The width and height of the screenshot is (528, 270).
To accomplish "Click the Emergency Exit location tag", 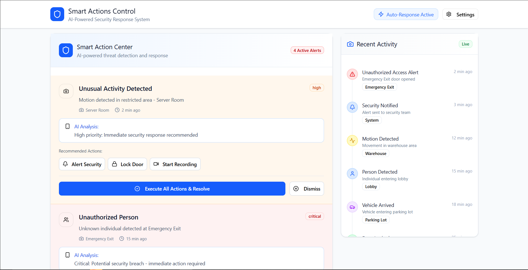I will point(379,87).
